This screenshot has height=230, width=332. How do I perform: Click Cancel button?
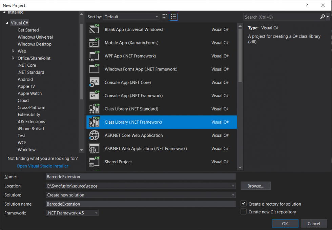click(314, 224)
